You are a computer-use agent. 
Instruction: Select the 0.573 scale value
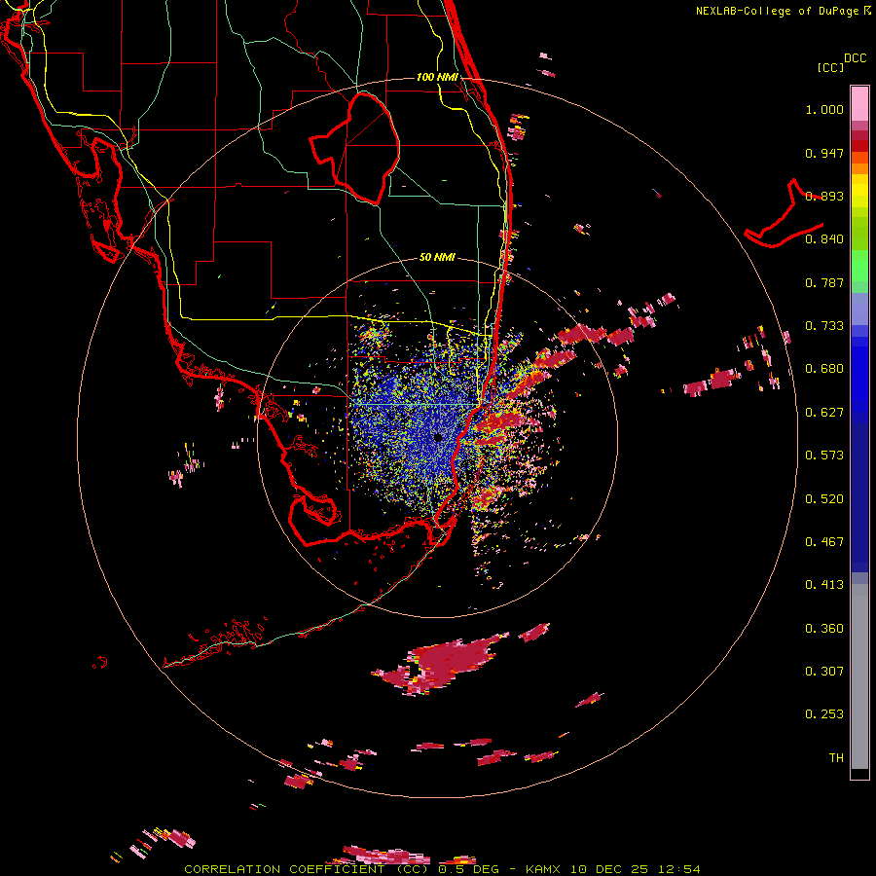824,456
